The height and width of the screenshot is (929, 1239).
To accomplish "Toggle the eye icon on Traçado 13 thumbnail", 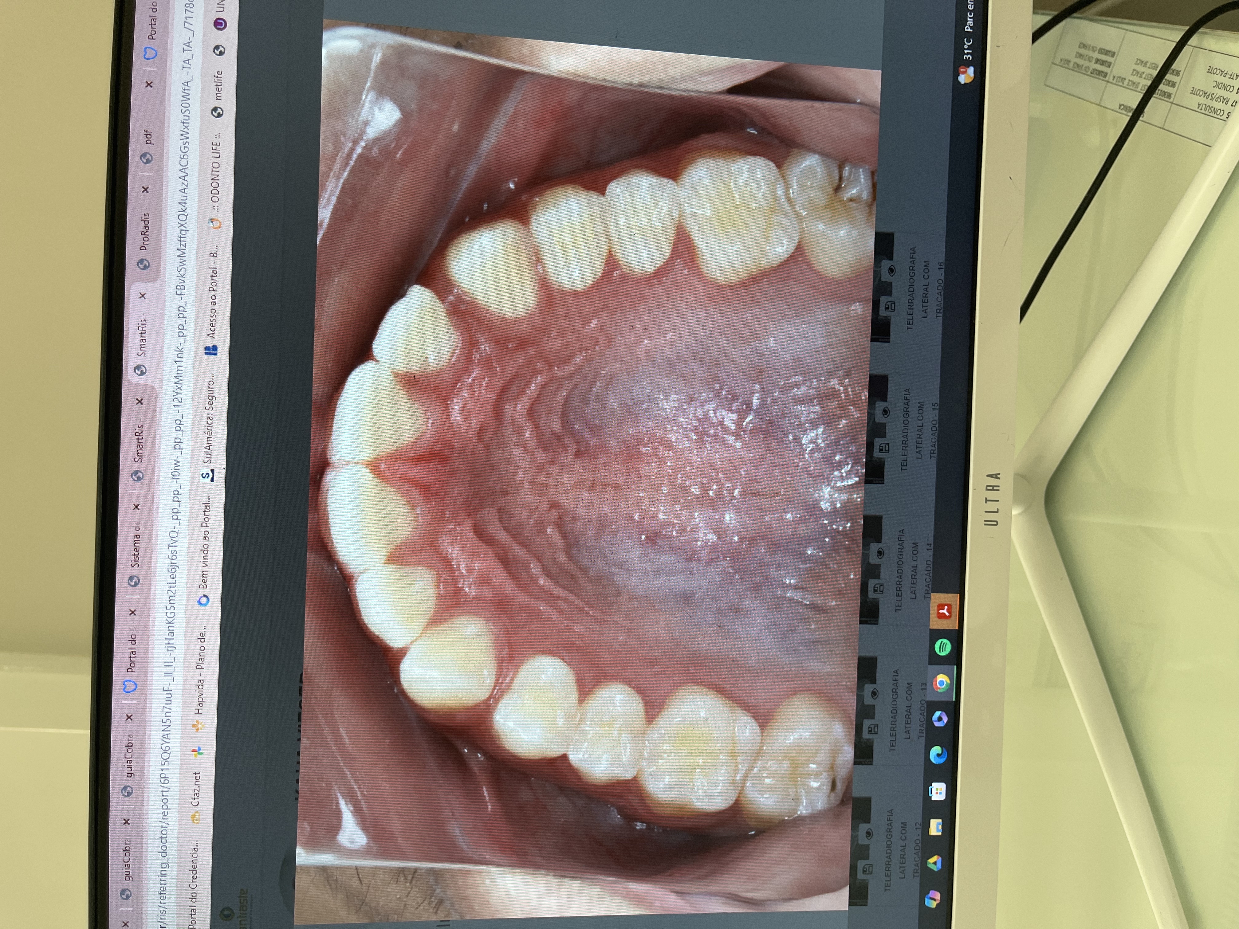I will point(874,694).
